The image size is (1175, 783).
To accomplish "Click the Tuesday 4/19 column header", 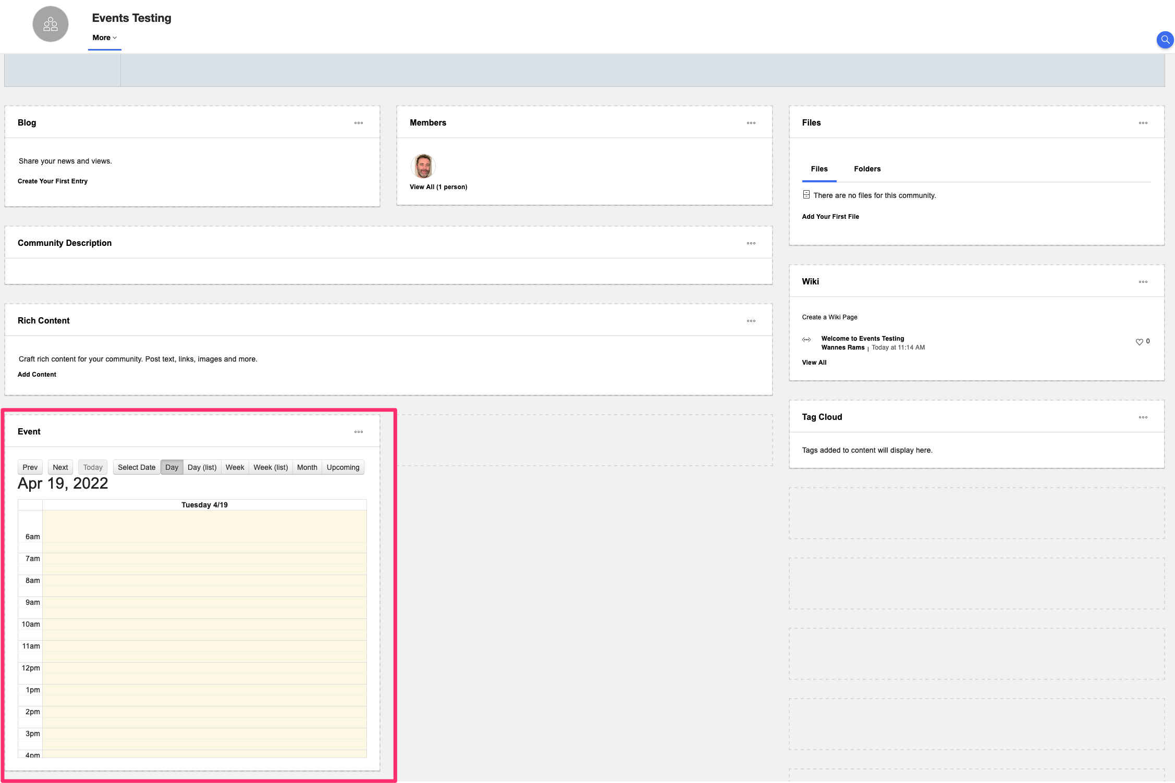I will coord(204,505).
